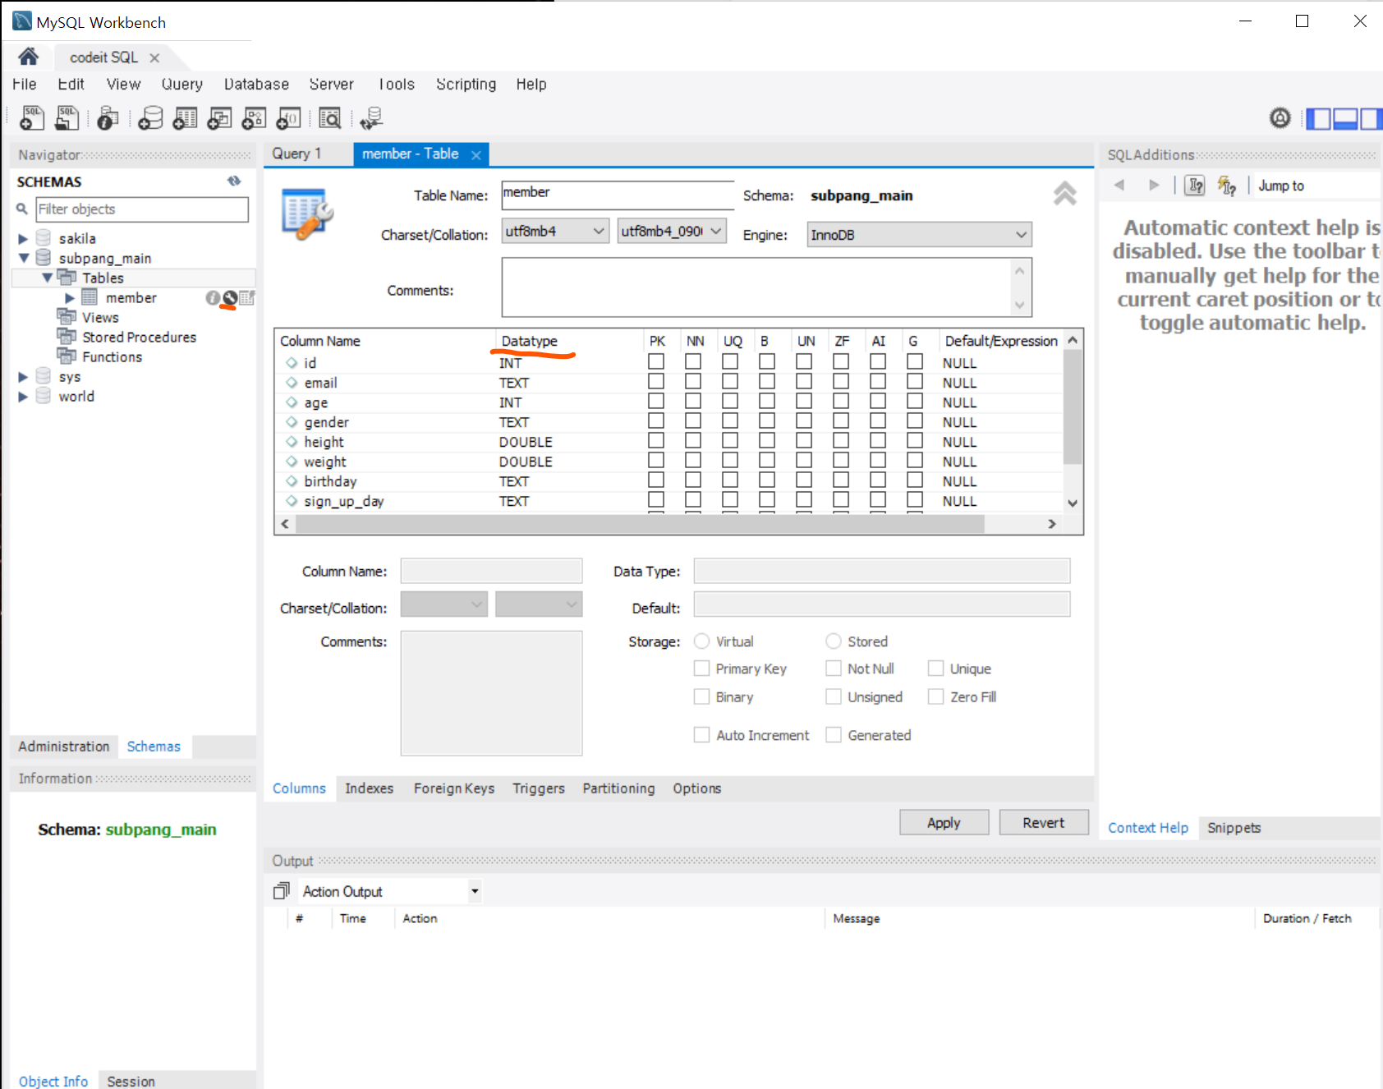Create a new table toolbar icon
The image size is (1383, 1089).
(185, 118)
